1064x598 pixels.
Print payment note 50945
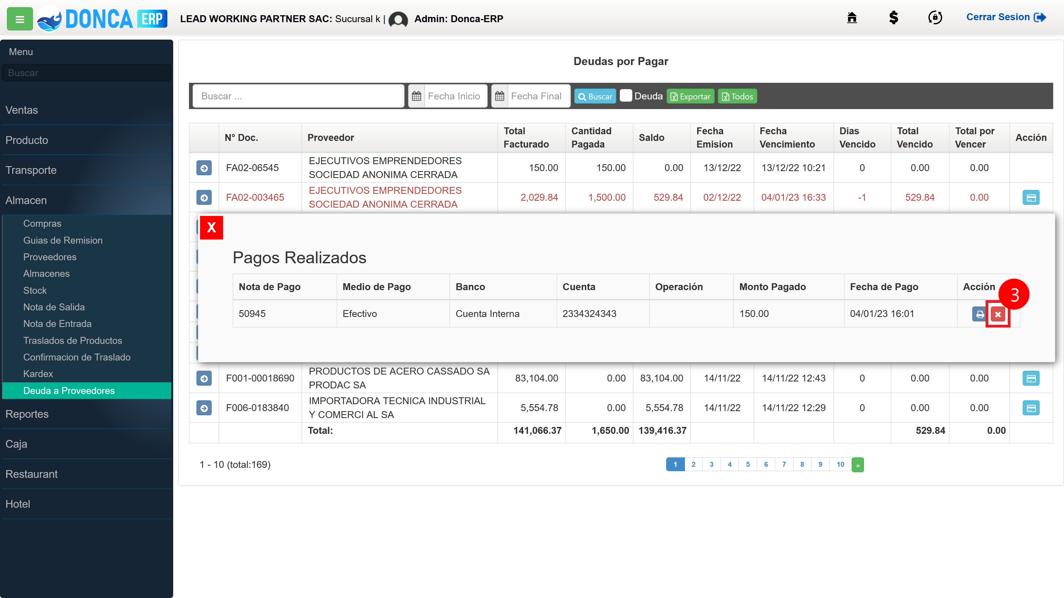point(979,315)
